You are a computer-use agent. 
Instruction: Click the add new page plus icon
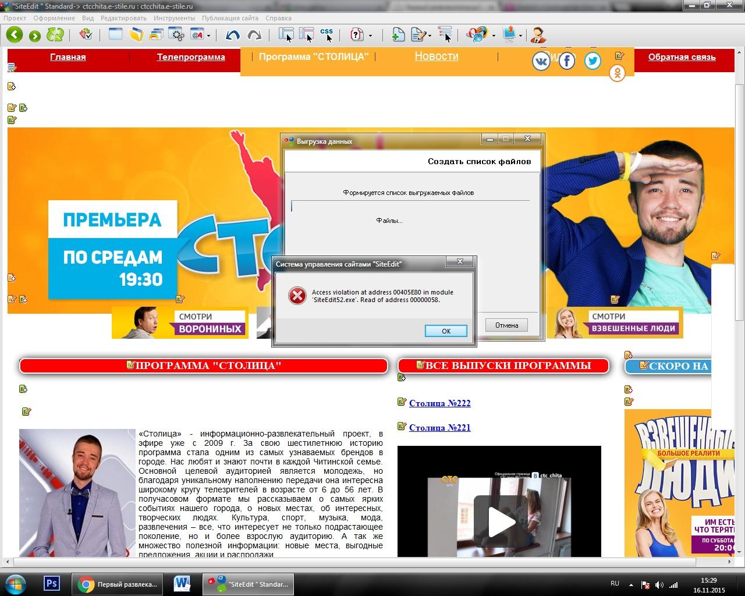tap(398, 35)
